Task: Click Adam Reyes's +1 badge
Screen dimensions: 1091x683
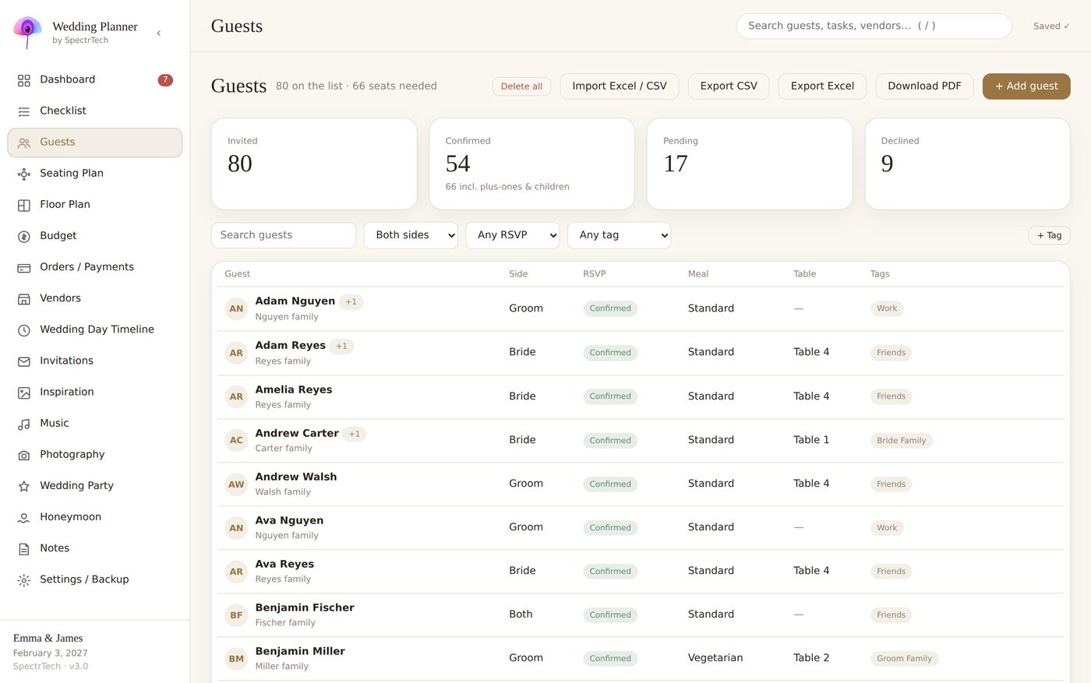Action: click(x=341, y=346)
